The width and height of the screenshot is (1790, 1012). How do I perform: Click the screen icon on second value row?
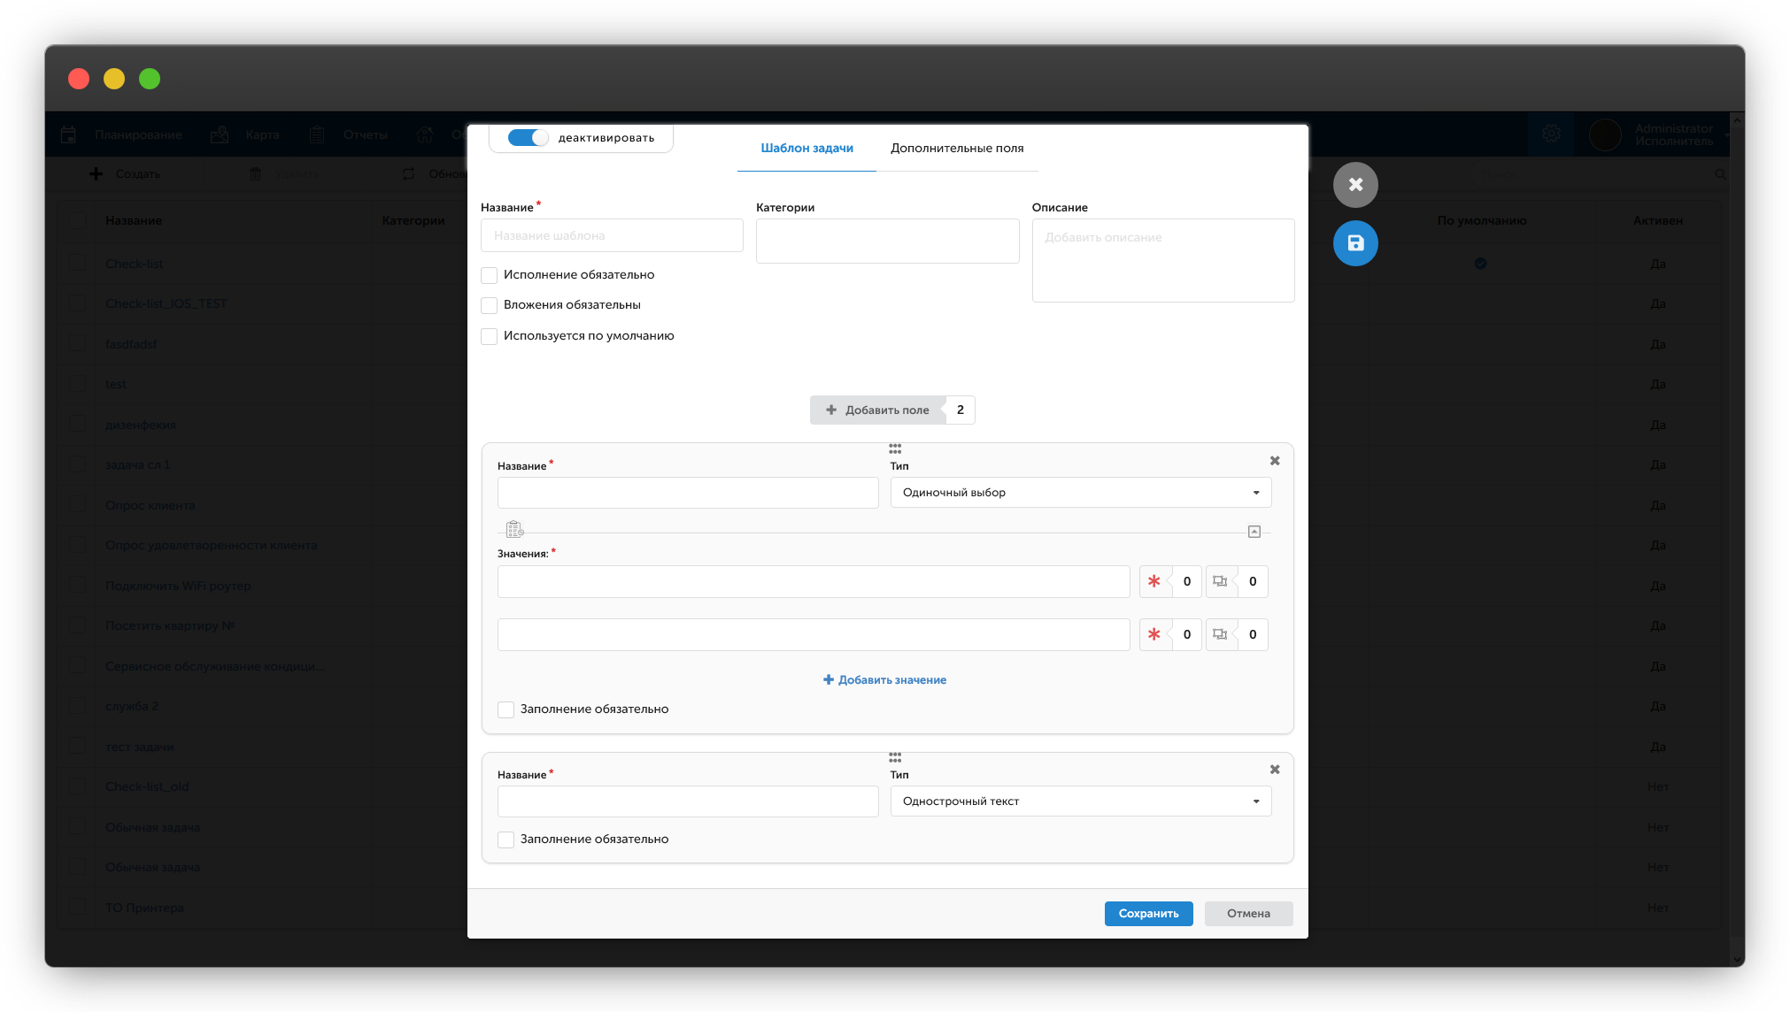(x=1220, y=634)
